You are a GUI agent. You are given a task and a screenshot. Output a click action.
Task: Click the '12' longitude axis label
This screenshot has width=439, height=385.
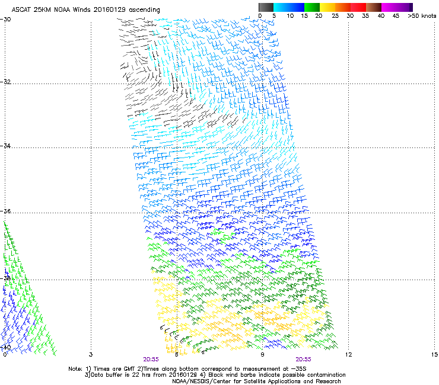348,355
